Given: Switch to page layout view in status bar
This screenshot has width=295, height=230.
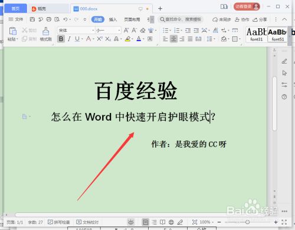Looking at the screenshot, I should 146,222.
